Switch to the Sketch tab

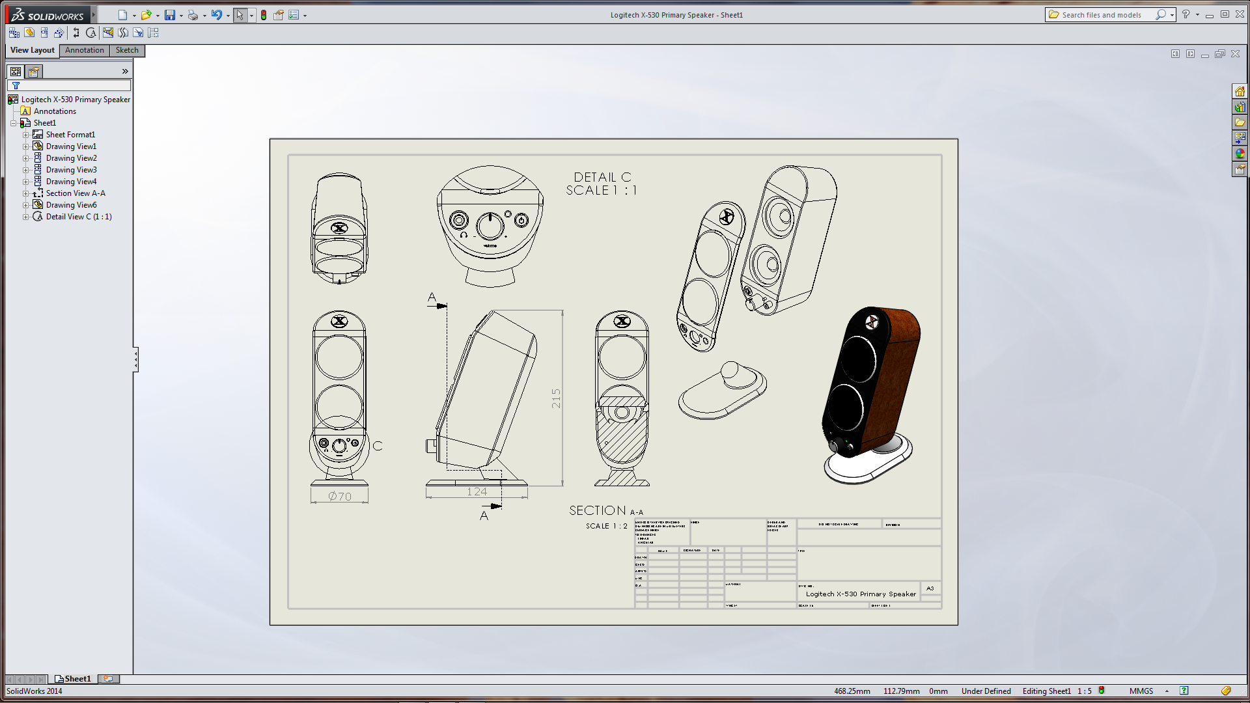point(127,50)
